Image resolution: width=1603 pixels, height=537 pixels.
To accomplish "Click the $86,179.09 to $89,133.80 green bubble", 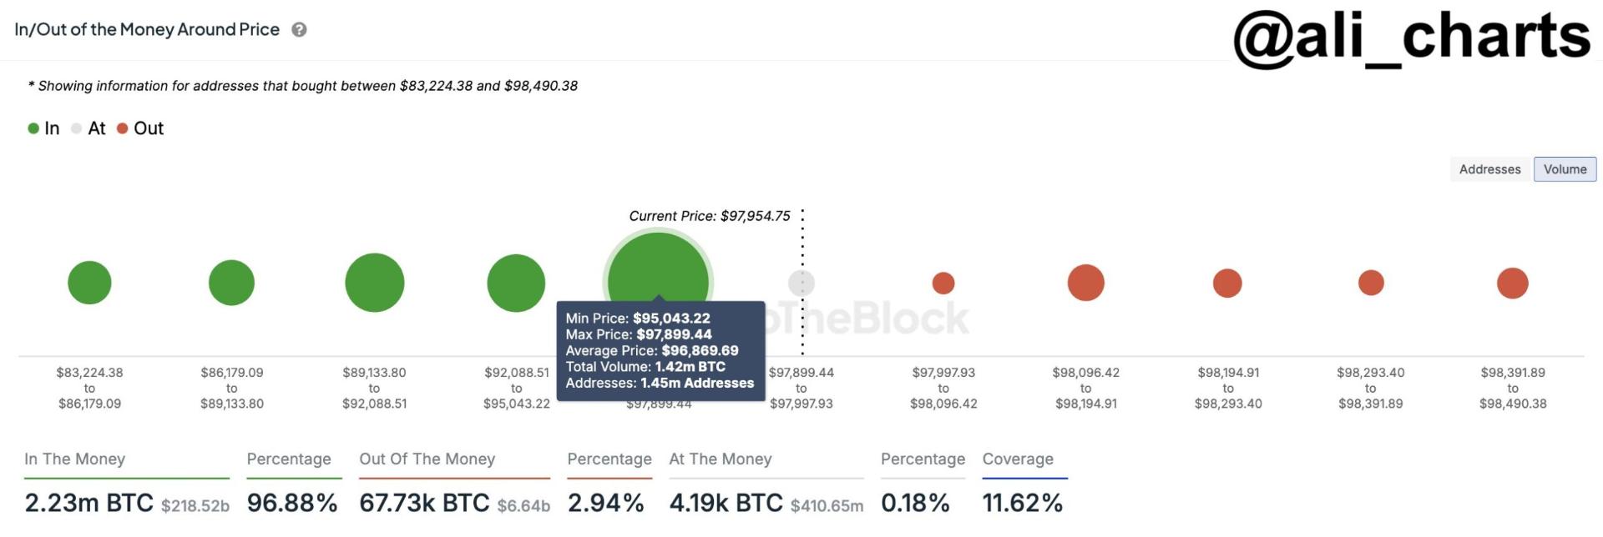I will point(231,283).
